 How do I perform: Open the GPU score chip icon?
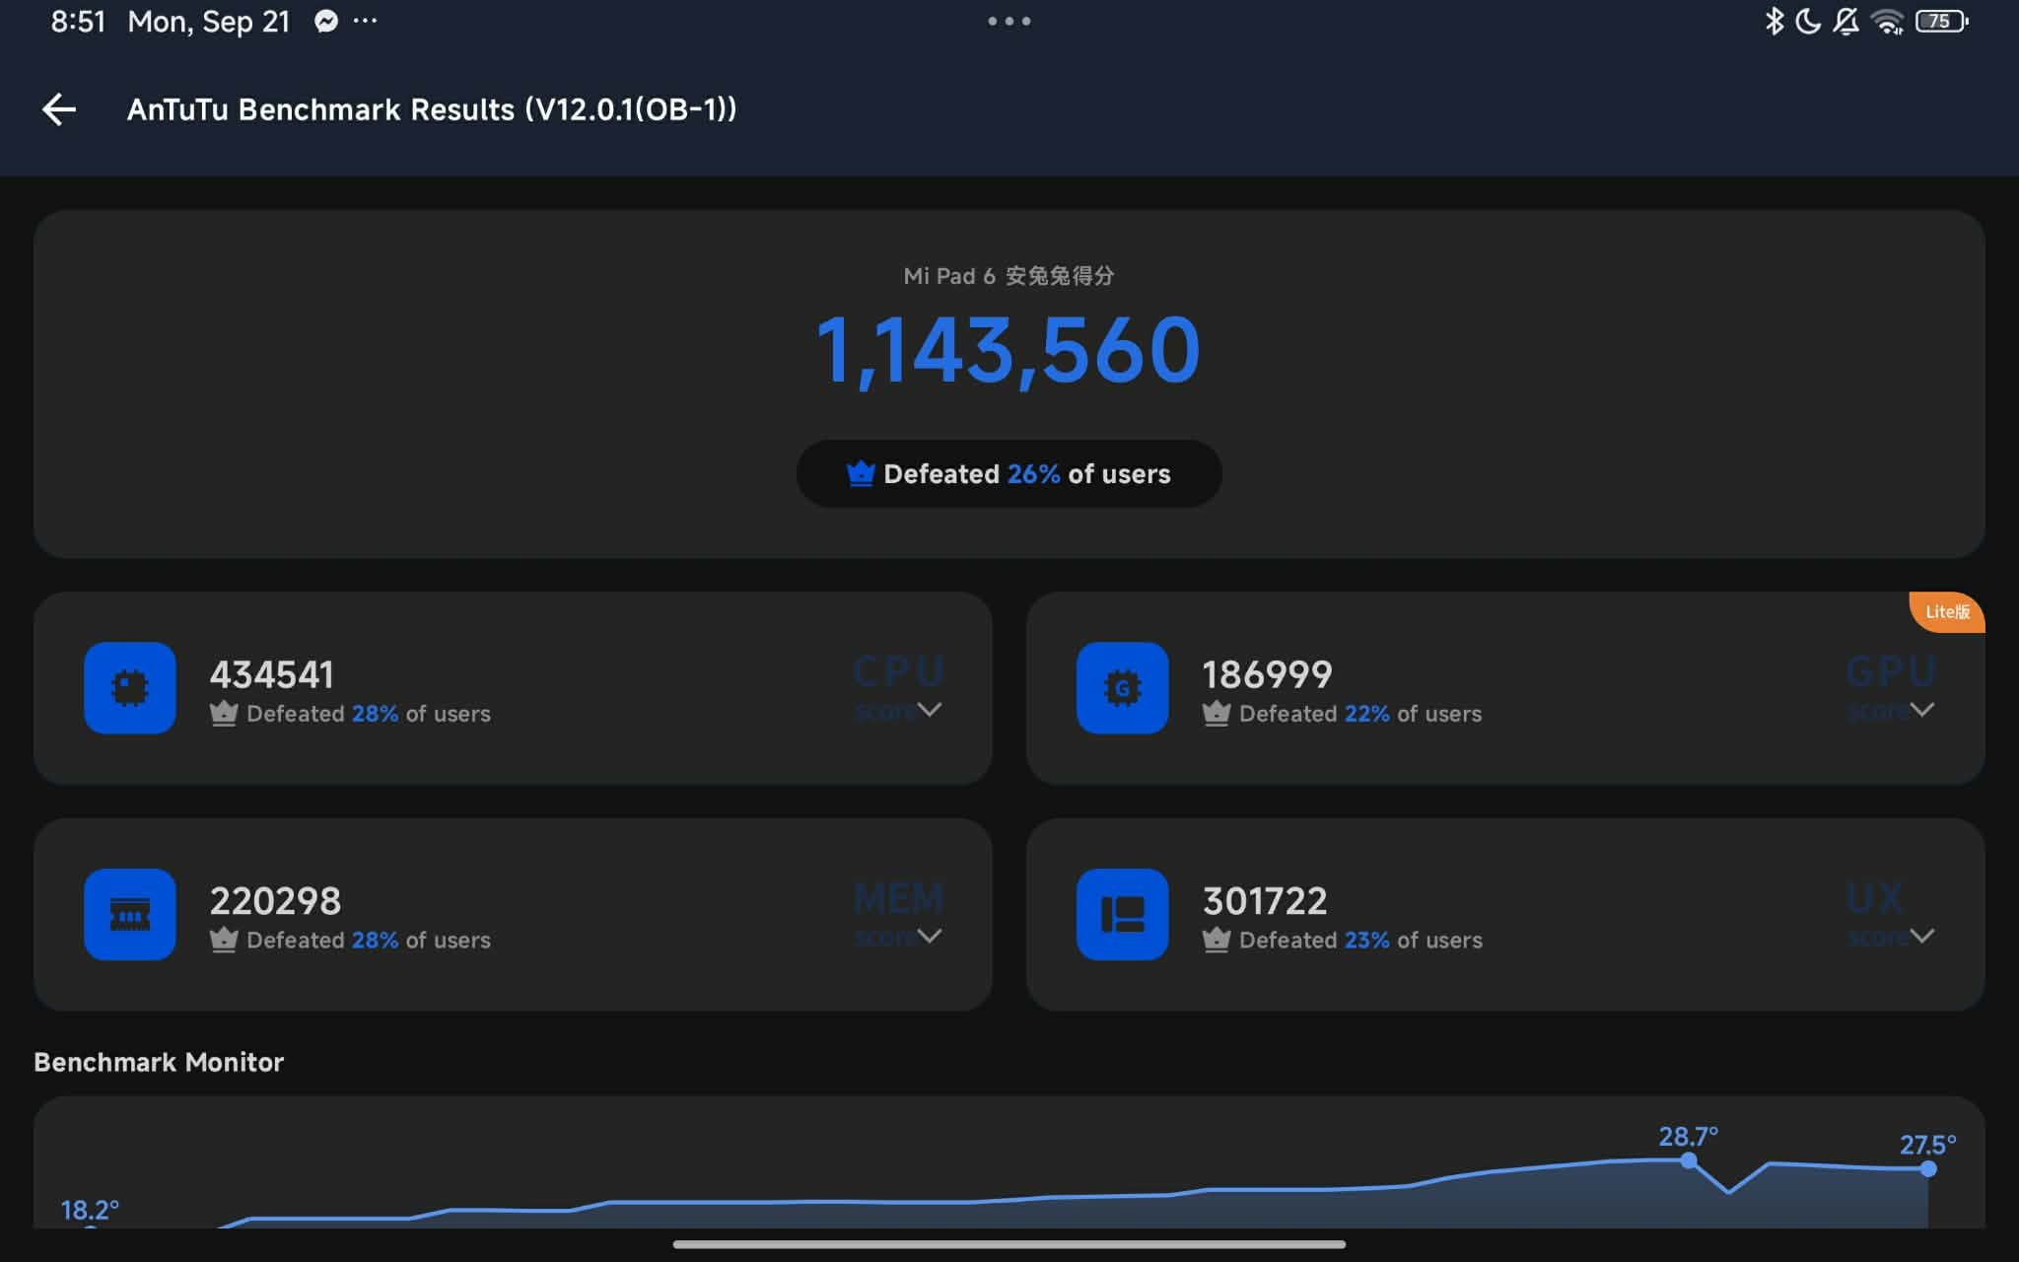[x=1123, y=688]
